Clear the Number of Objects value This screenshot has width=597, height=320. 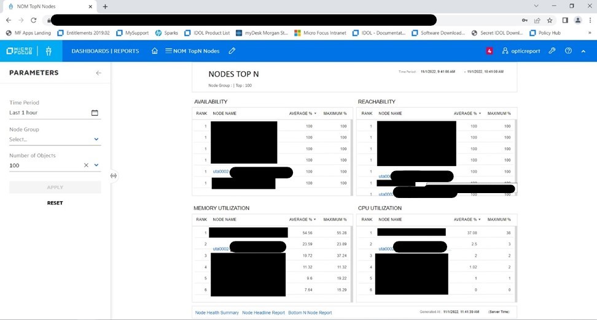[86, 166]
